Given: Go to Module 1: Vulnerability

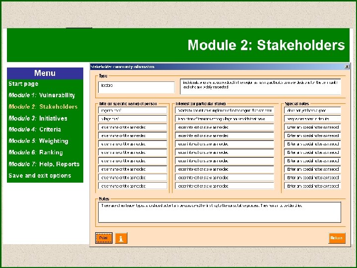Looking at the screenshot, I should (42, 95).
